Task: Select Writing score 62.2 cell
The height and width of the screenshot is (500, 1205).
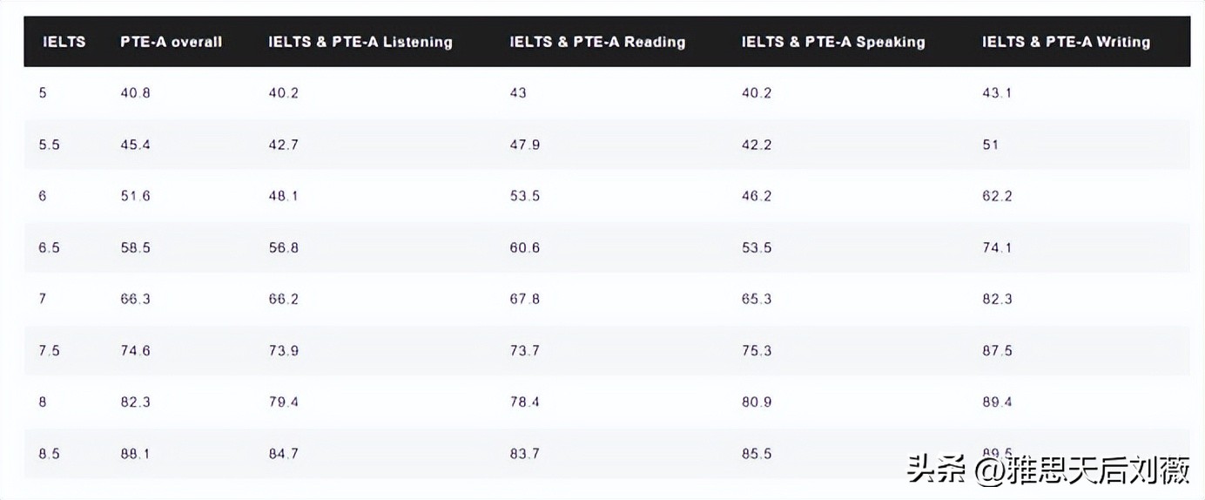Action: point(997,196)
